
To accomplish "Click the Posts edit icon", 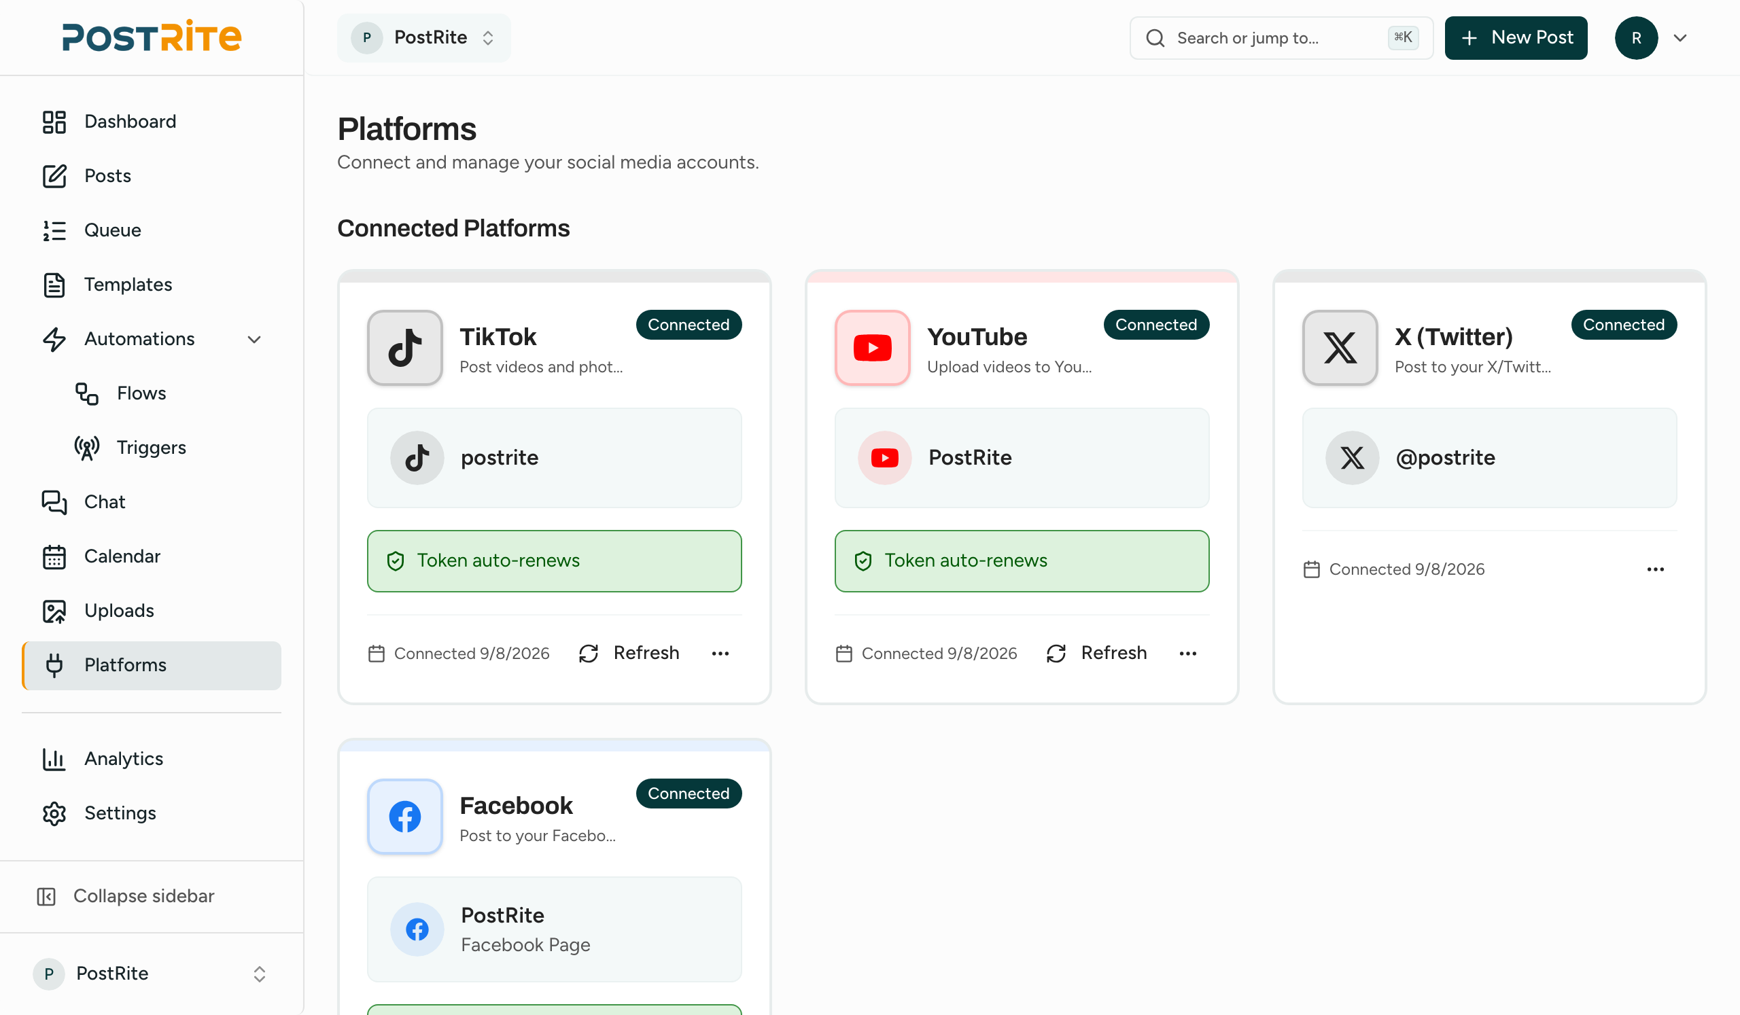I will coord(54,176).
